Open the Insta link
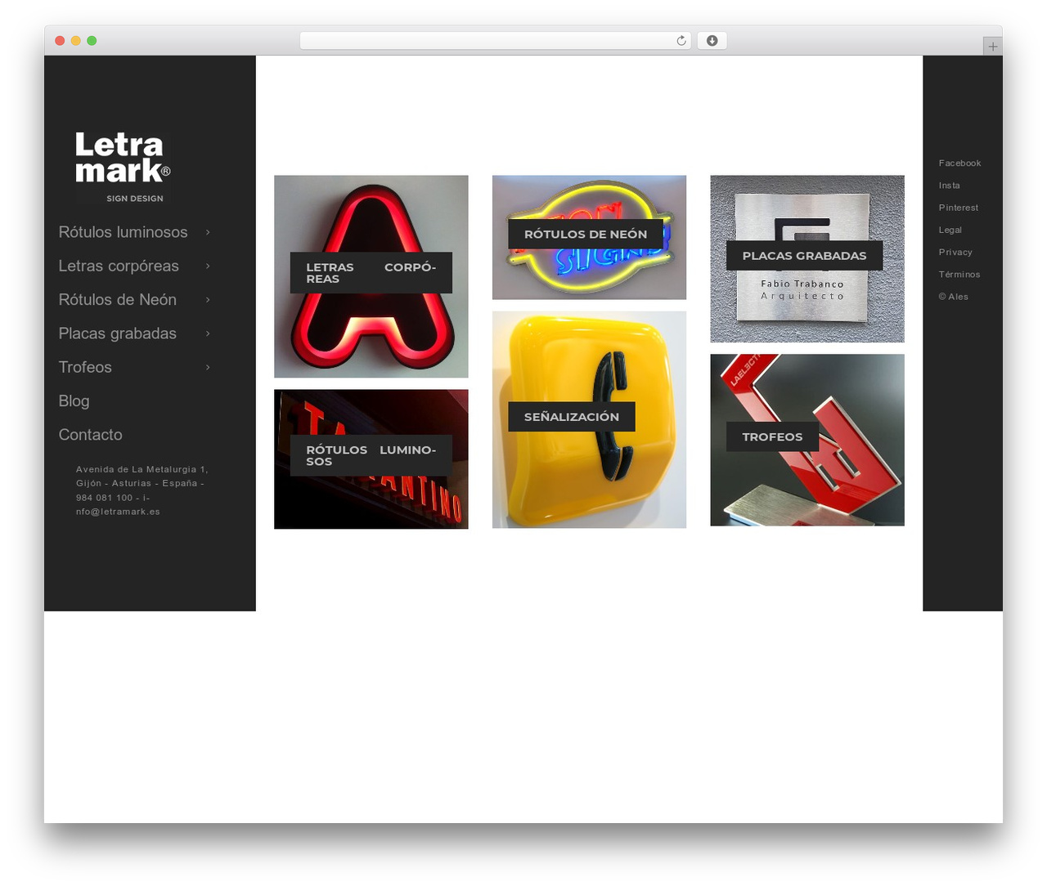The height and width of the screenshot is (886, 1047). tap(949, 186)
